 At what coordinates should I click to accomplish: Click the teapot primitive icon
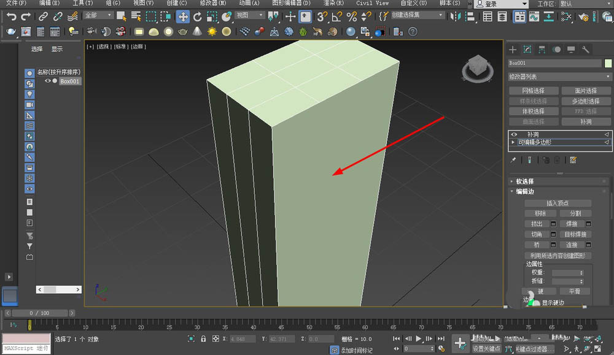[x=11, y=32]
